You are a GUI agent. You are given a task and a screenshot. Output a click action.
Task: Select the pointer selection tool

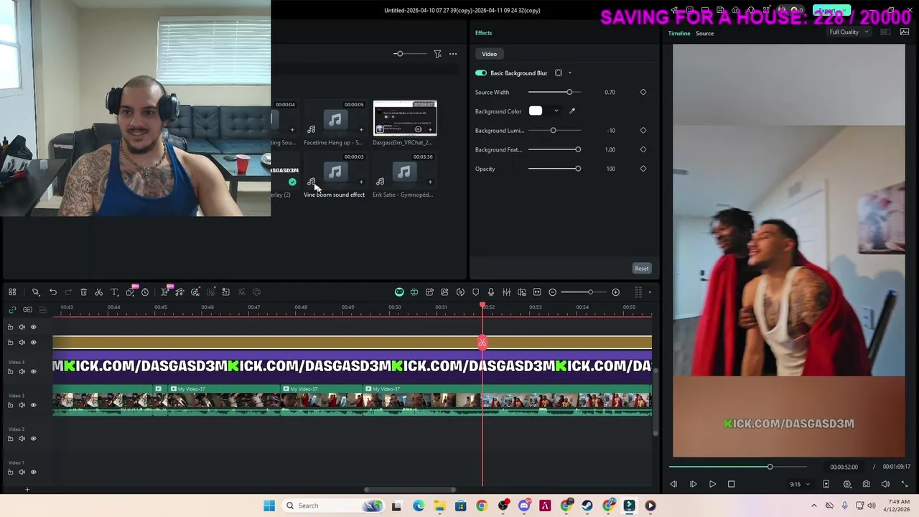(35, 292)
